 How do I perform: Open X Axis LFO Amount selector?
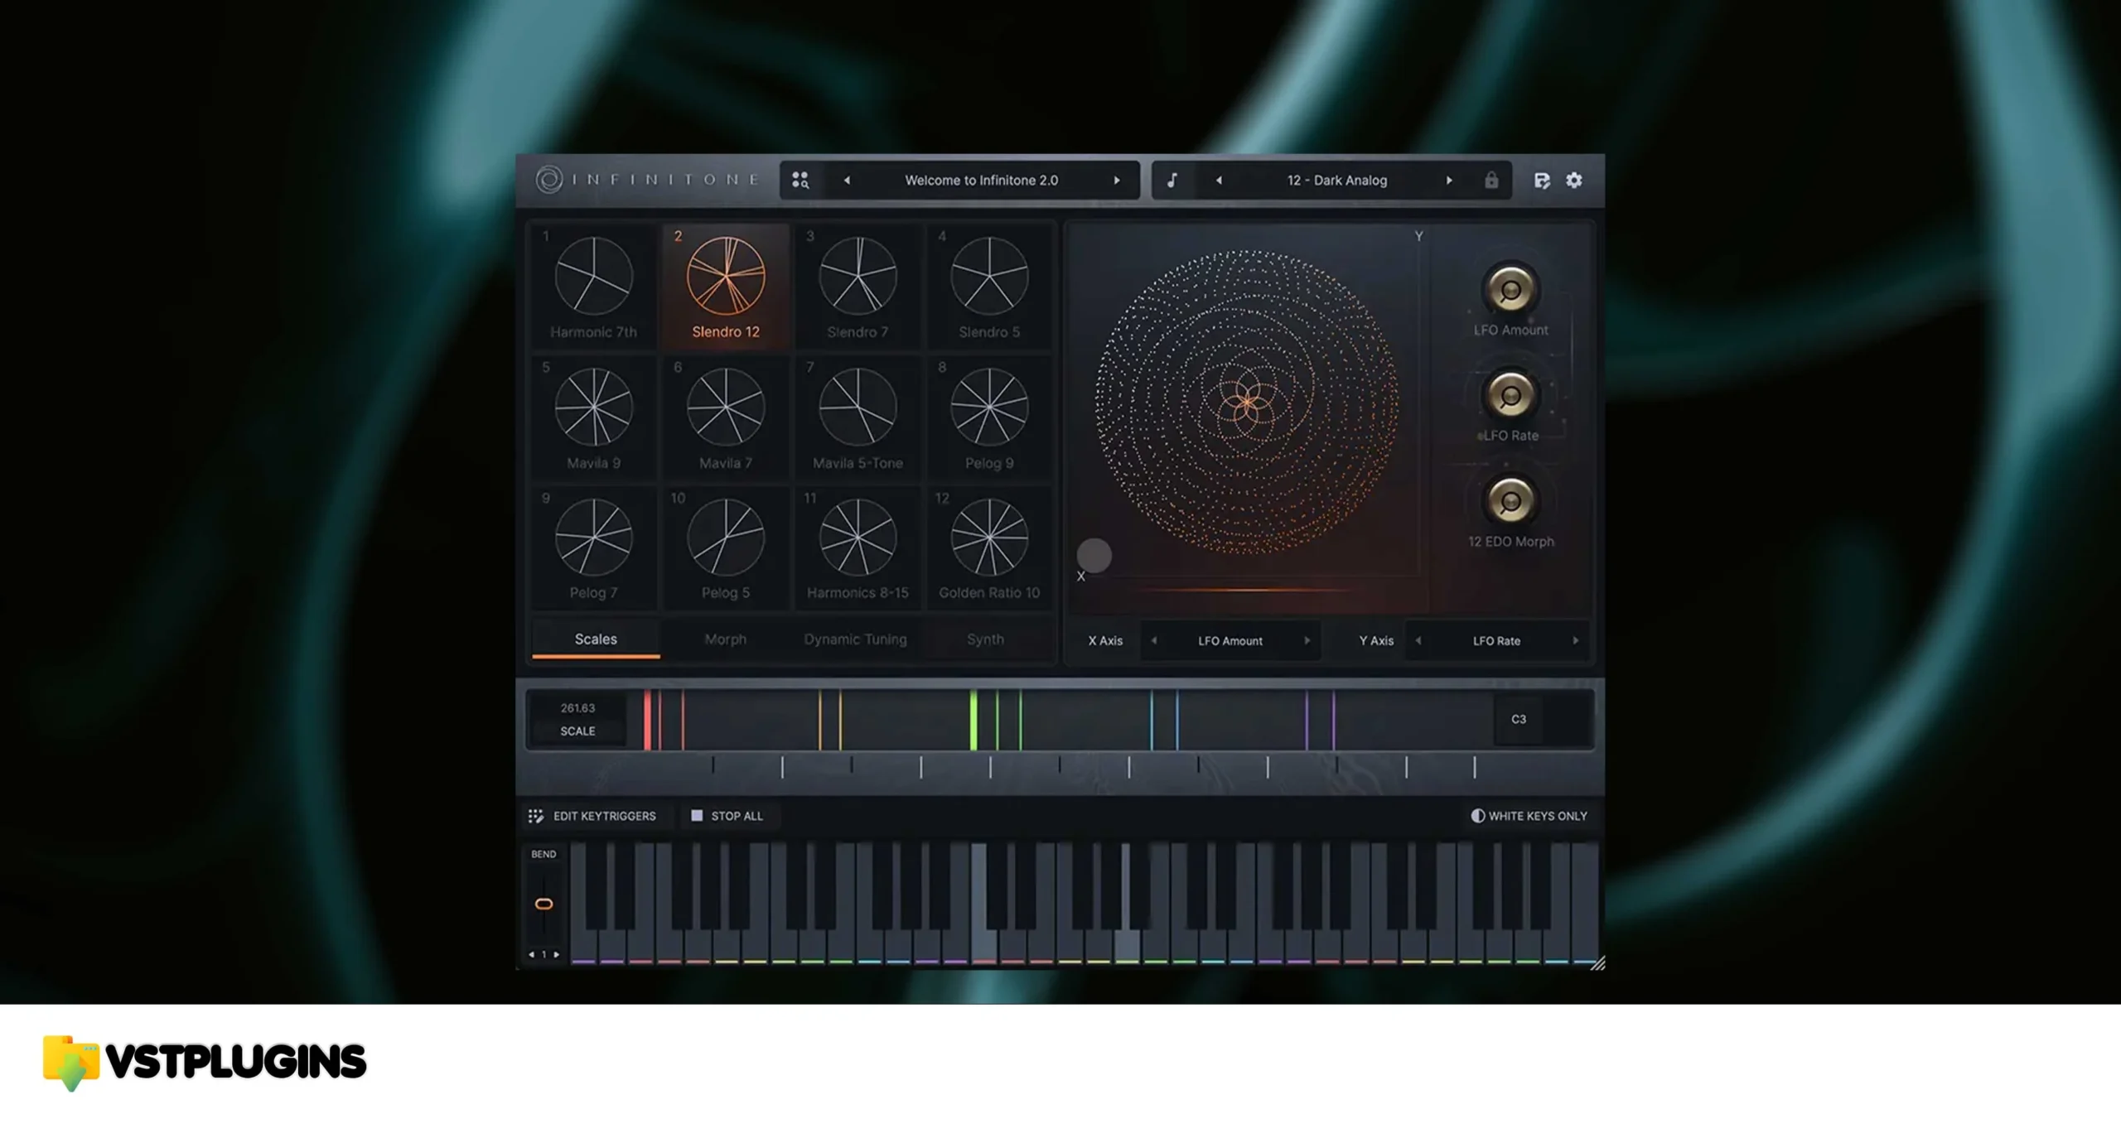coord(1230,640)
